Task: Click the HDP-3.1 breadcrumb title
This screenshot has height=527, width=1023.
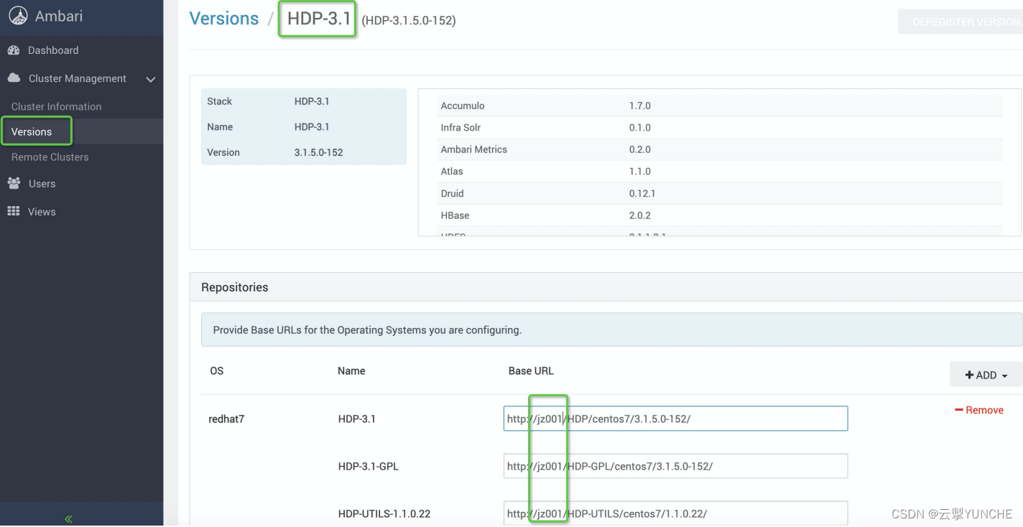Action: point(318,19)
